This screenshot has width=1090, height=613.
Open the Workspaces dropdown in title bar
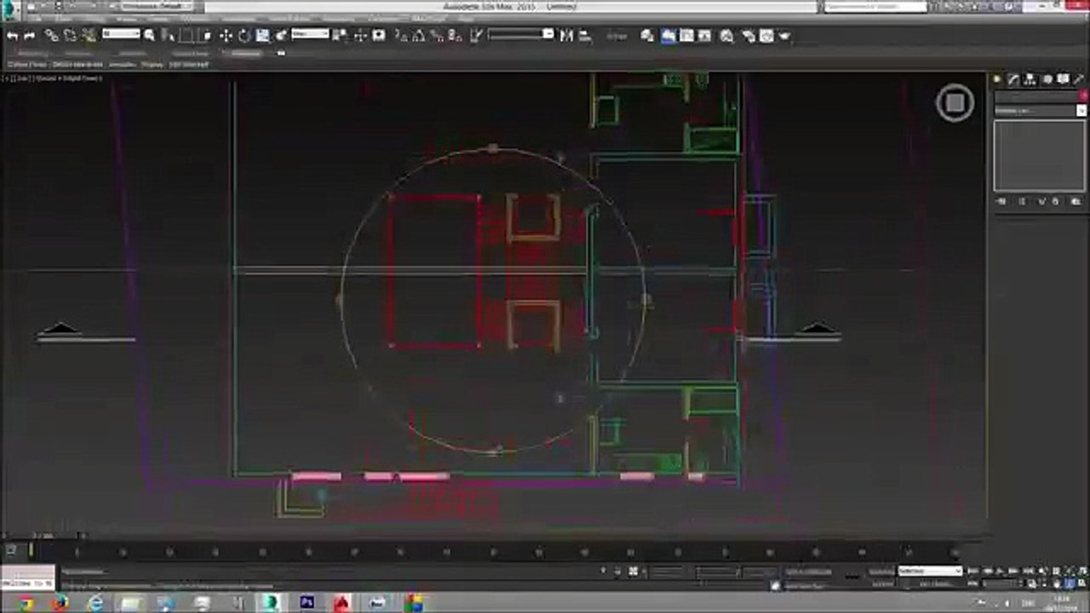(157, 7)
